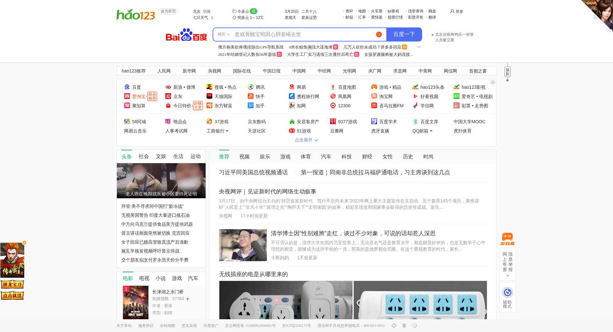Toggle 辅助模式 accessibility mode
The image size is (613, 332).
[x=507, y=298]
